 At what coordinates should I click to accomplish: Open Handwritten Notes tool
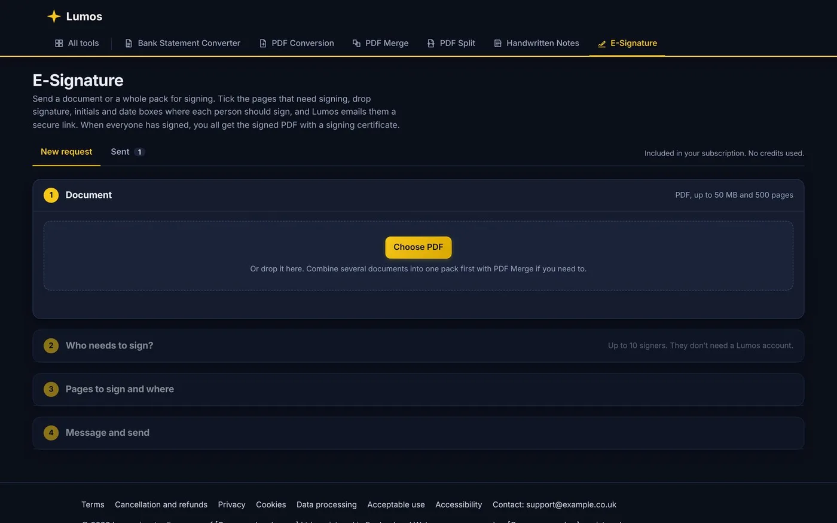(x=536, y=43)
